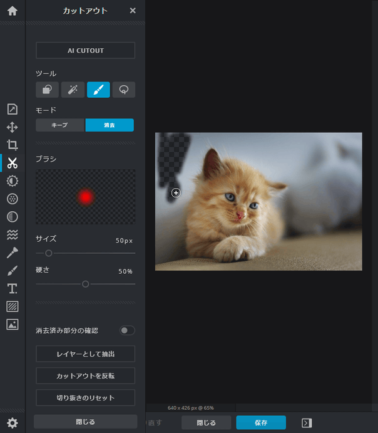Click the 50% hardness value
The width and height of the screenshot is (378, 433).
125,271
